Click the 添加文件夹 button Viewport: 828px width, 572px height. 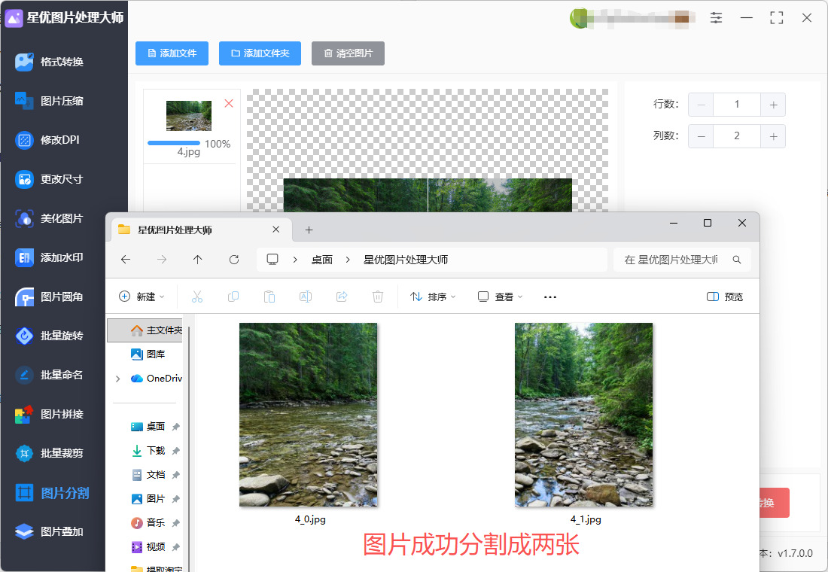260,53
